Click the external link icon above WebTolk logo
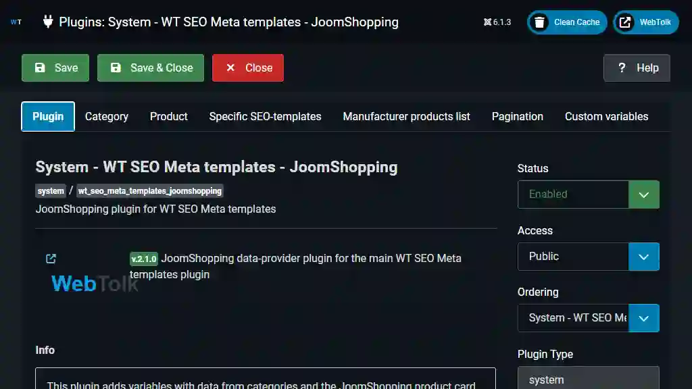Screen dimensions: 692x389 51,259
